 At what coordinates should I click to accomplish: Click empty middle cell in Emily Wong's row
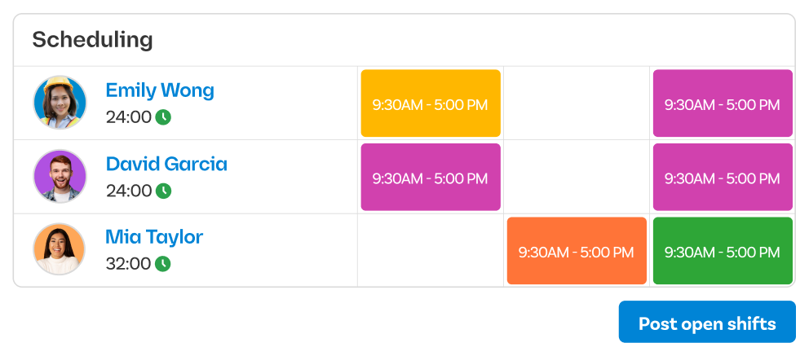pos(577,103)
